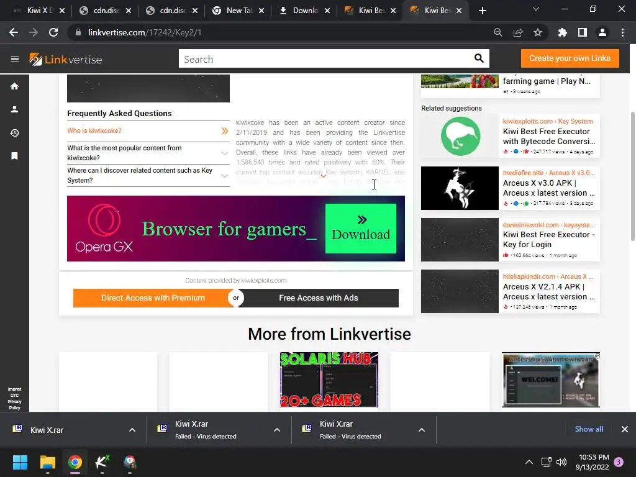
Task: Open the volume control in tray
Action: click(x=561, y=462)
